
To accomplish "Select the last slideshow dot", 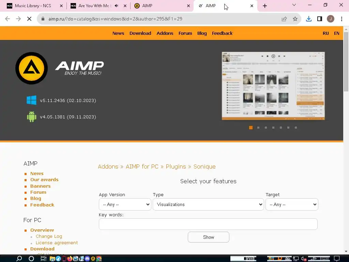I will (x=296, y=128).
